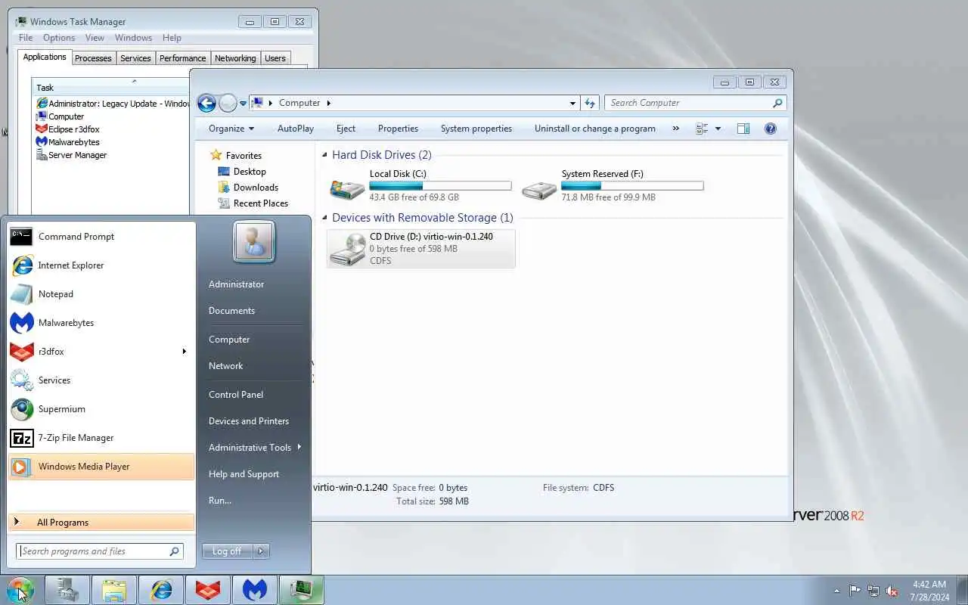Launch Supermium browser from Start menu
Viewport: 968px width, 605px height.
[101, 409]
